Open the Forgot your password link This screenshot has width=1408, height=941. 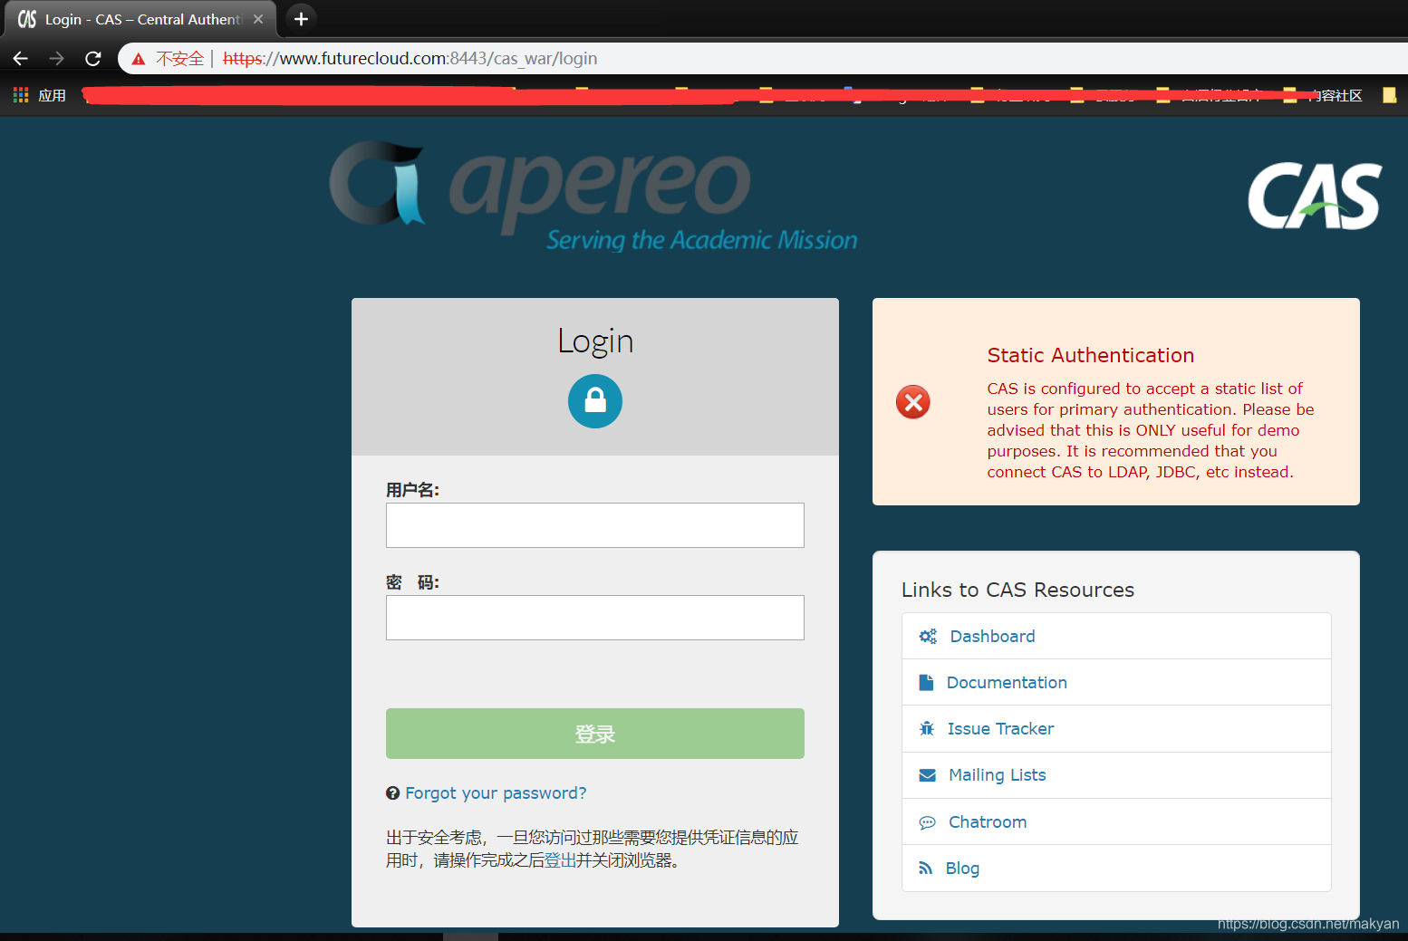(496, 793)
